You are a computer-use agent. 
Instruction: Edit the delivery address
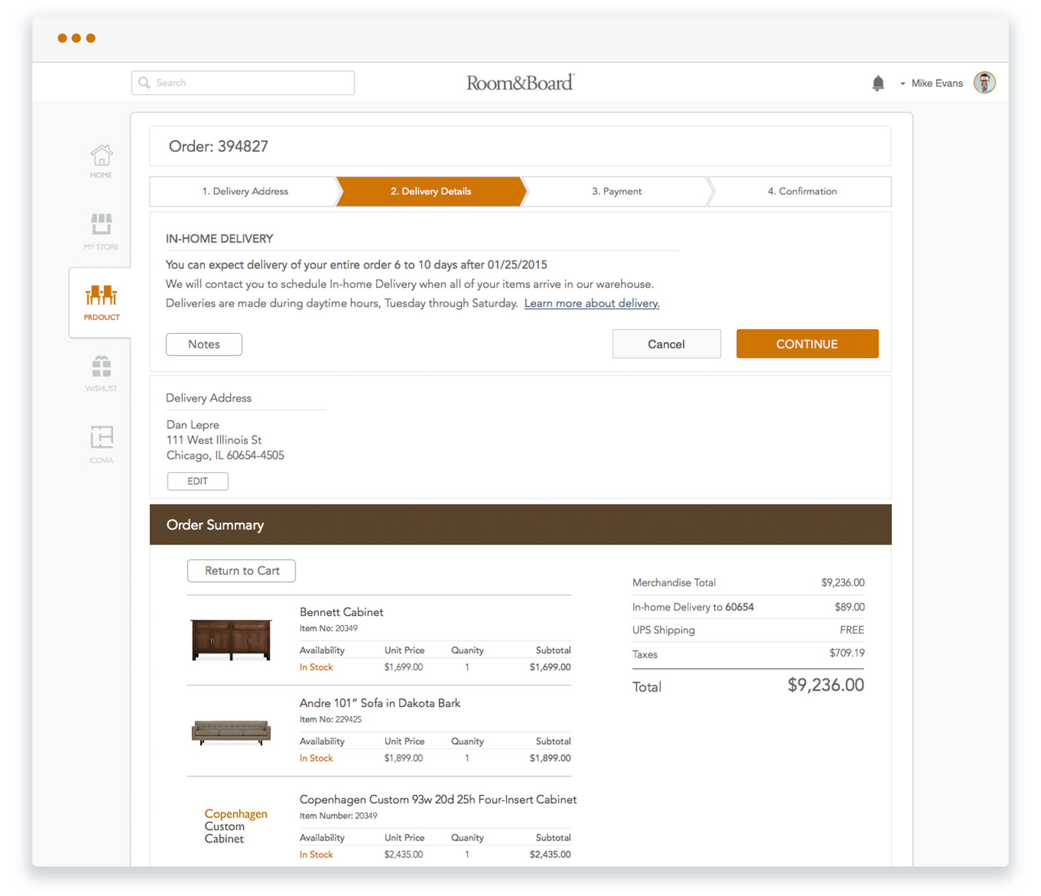click(x=198, y=481)
